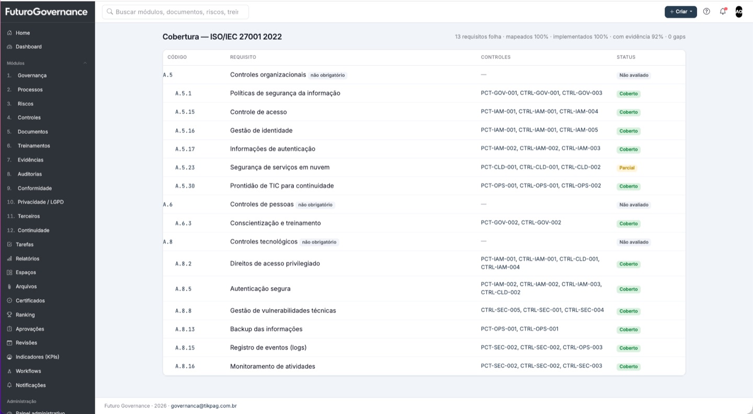The width and height of the screenshot is (753, 414).
Task: Open the Relatórios bar chart icon
Action: [x=9, y=258]
